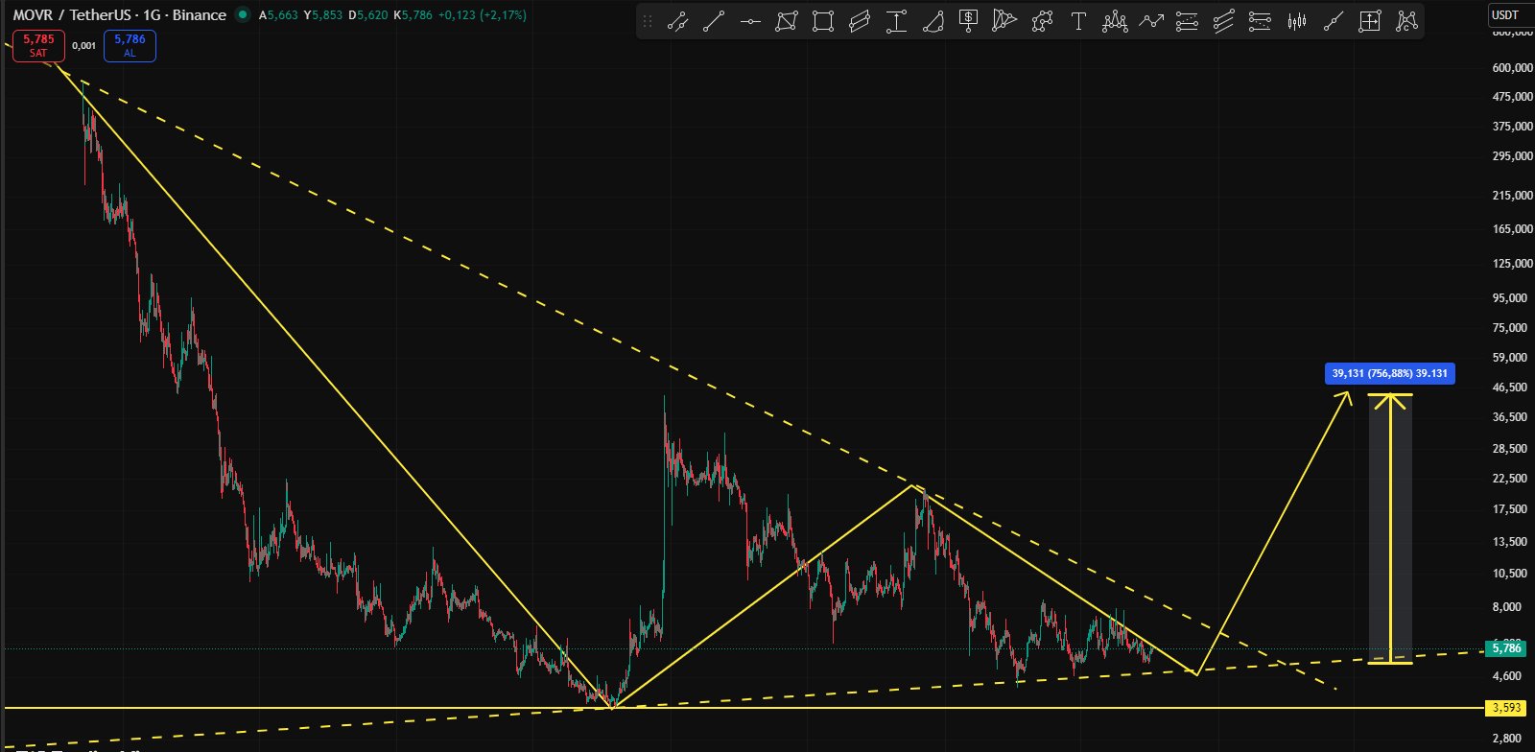Viewport: 1535px width, 752px height.
Task: Select the Rectangle drawing tool
Action: coord(822,21)
